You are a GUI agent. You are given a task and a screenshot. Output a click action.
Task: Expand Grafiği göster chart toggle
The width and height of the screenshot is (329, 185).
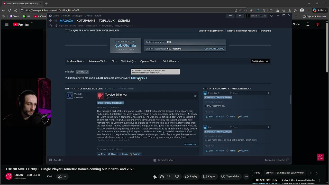click(x=260, y=61)
